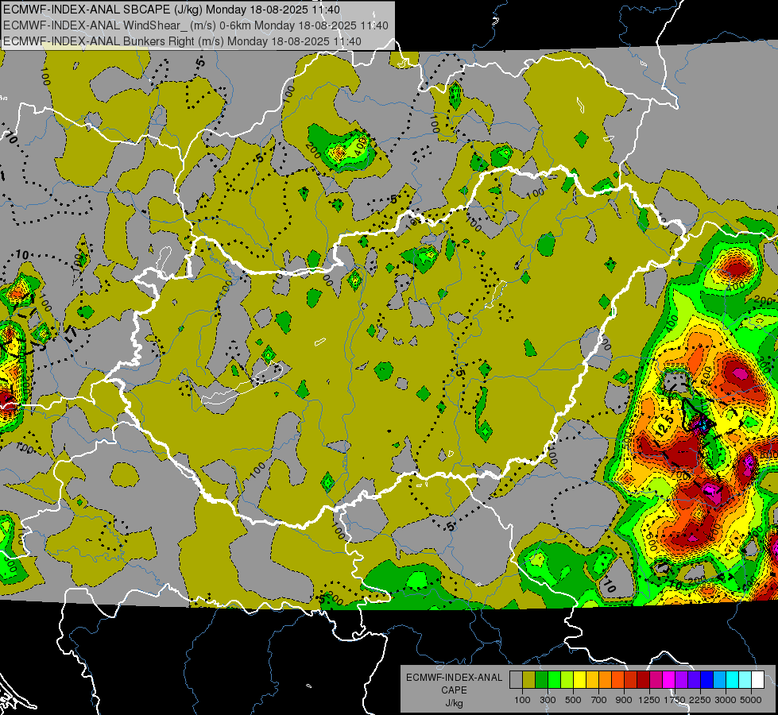Click the legend value 2250
Screen dimensions: 778x715
(700, 700)
